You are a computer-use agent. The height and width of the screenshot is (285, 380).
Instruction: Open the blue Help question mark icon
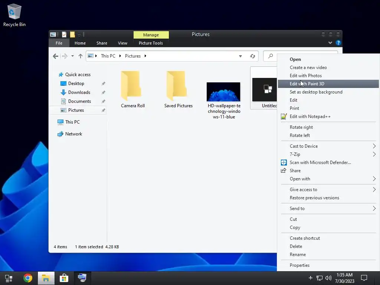[338, 43]
